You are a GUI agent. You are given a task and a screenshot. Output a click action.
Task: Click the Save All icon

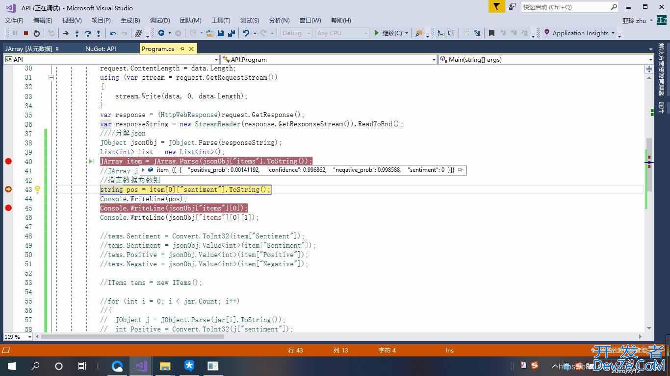click(x=231, y=33)
